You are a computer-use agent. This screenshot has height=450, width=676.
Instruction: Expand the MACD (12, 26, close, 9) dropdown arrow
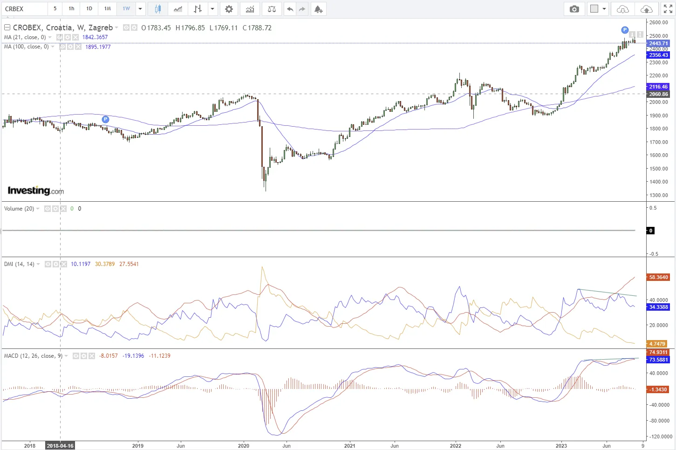pos(66,356)
